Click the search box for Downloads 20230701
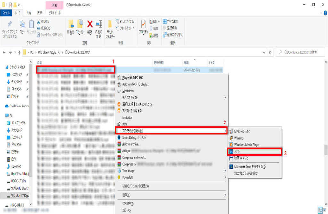The width and height of the screenshot is (328, 214). click(x=301, y=52)
